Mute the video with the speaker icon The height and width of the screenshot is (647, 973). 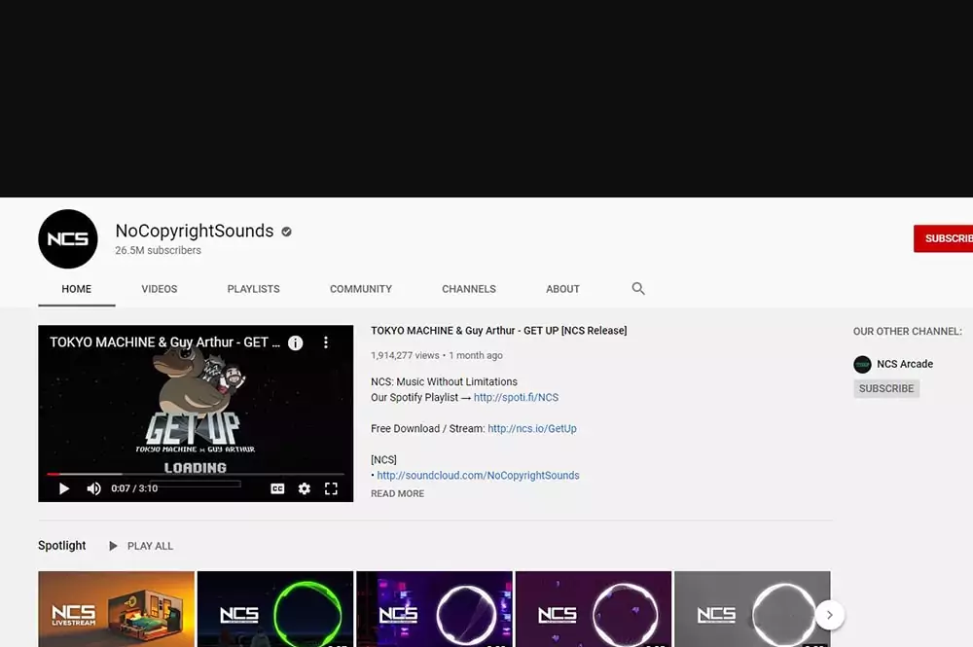(x=93, y=488)
